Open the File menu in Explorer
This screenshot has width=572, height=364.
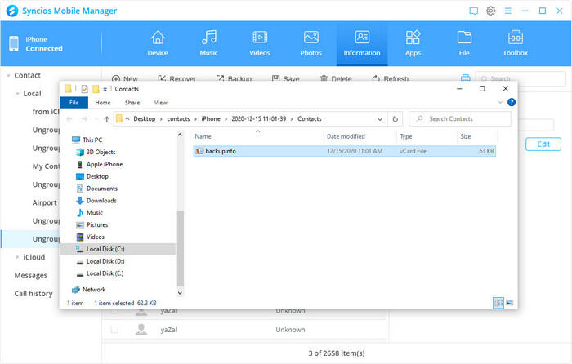click(74, 103)
